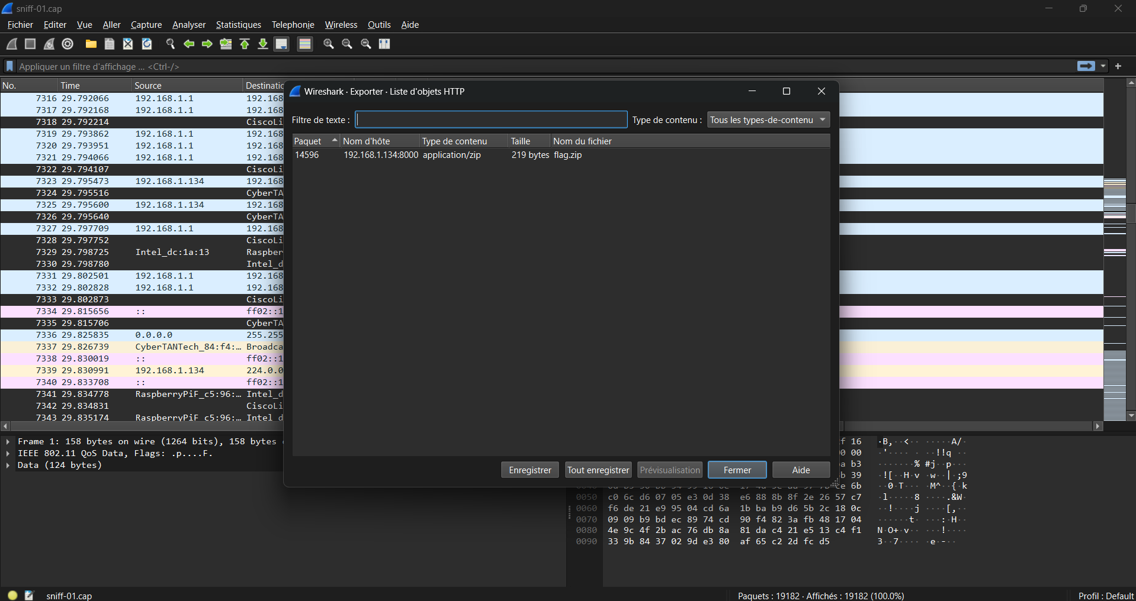Image resolution: width=1136 pixels, height=601 pixels.
Task: Click the open capture file folder icon
Action: click(x=91, y=44)
